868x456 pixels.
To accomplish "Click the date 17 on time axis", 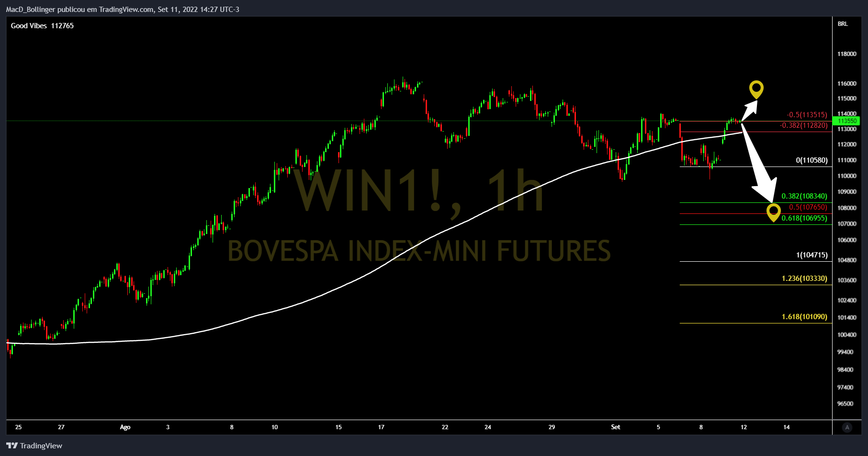I will tap(381, 427).
